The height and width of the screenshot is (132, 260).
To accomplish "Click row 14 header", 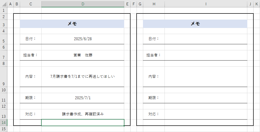I will (x=4, y=123).
